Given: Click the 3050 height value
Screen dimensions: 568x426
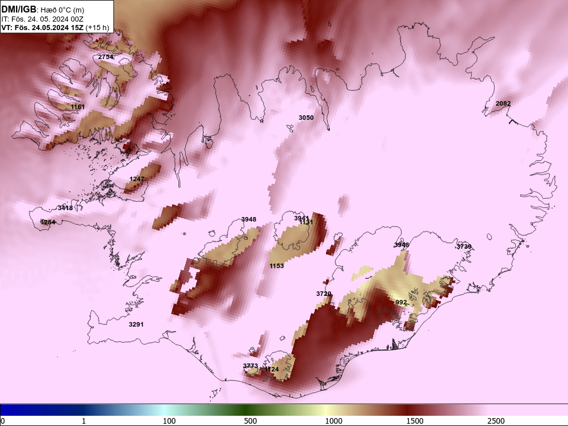Looking at the screenshot, I should tap(306, 118).
